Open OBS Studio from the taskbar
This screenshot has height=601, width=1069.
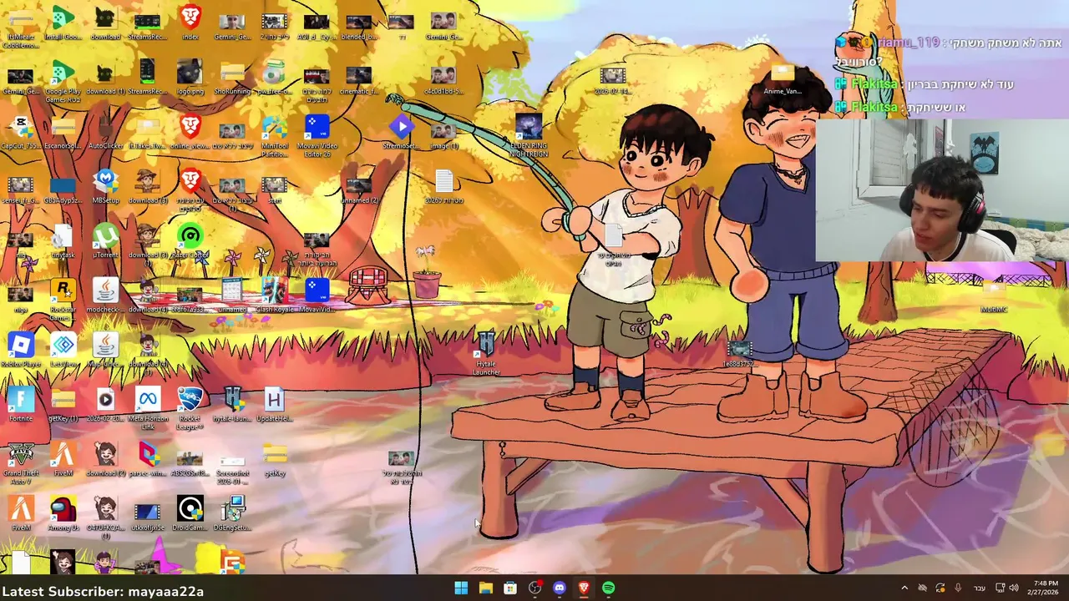click(534, 588)
